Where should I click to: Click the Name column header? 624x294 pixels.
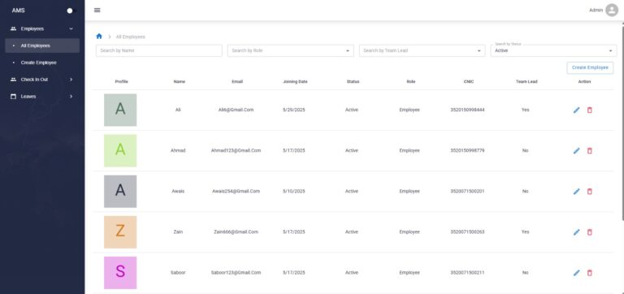click(x=179, y=81)
